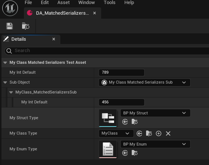
Task: Open the BP My Struct dropdown
Action: tap(155, 113)
